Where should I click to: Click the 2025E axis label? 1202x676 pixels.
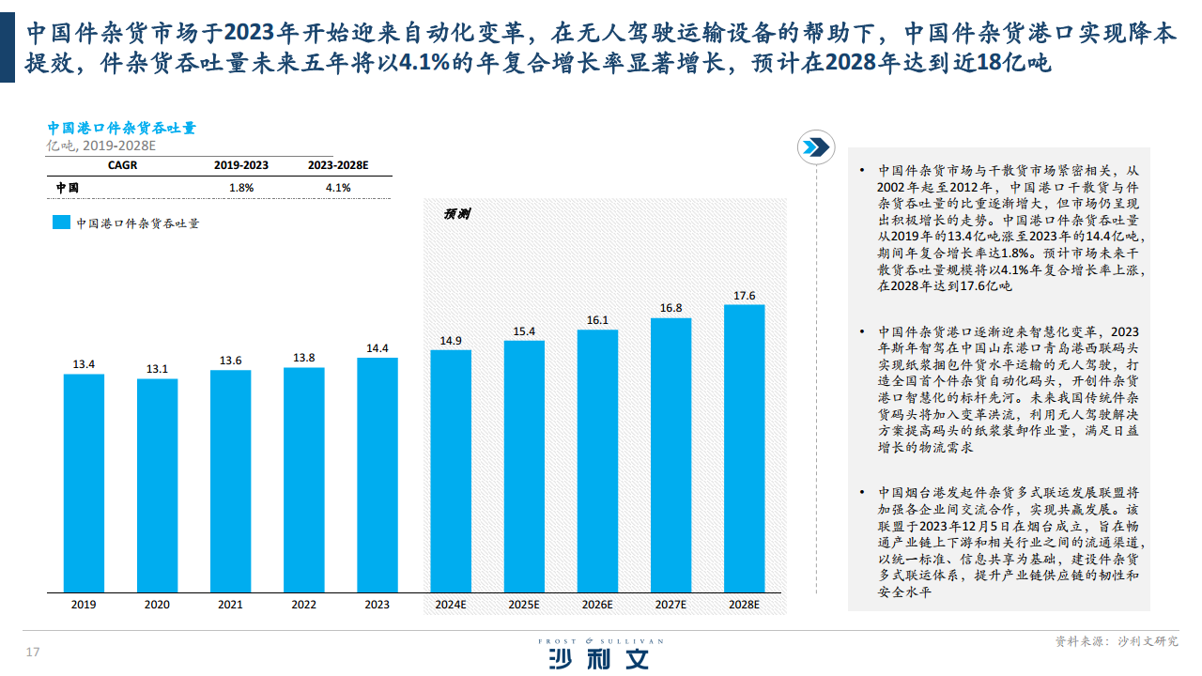pyautogui.click(x=524, y=605)
